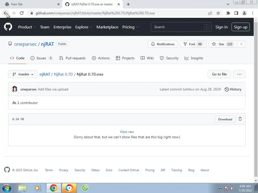Switch to the Wiki tab
The image size is (258, 193).
tap(147, 58)
